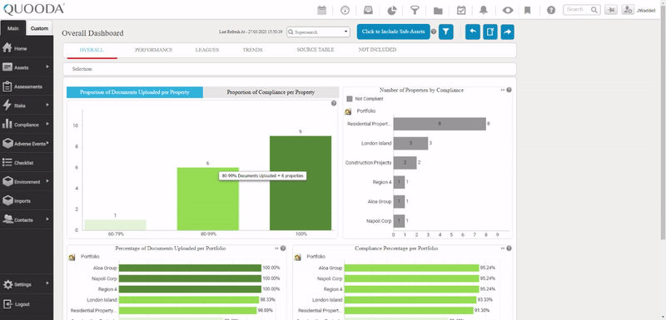Open the bookmark icon
This screenshot has height=320, width=666.
coord(528,10)
